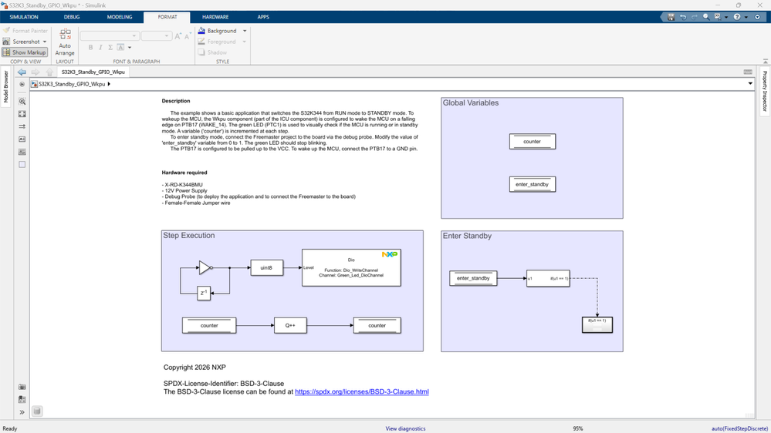The width and height of the screenshot is (771, 433).
Task: Select the Annotation tool in the palette
Action: [22, 139]
